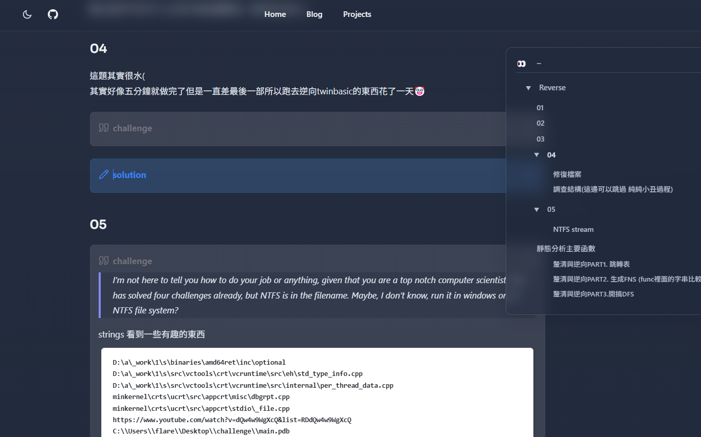The height and width of the screenshot is (437, 701).
Task: Click the stdio\_file.cpp line in code block
Action: [x=201, y=408]
